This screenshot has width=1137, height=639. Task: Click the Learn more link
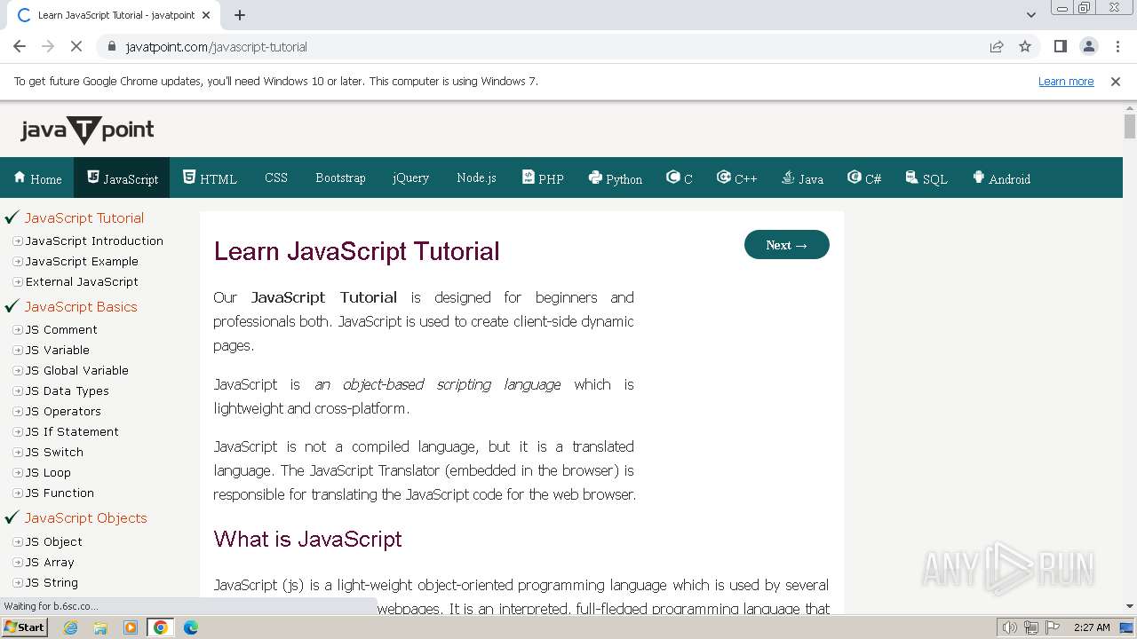tap(1066, 81)
